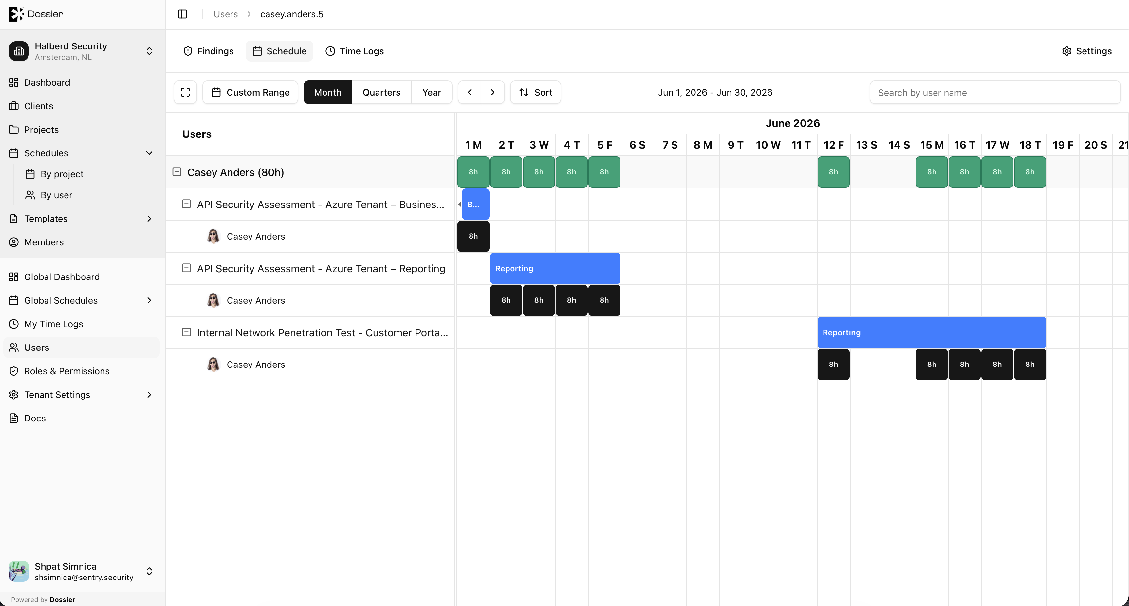Click the Time Logs clock icon
This screenshot has height=606, width=1129.
[x=330, y=51]
